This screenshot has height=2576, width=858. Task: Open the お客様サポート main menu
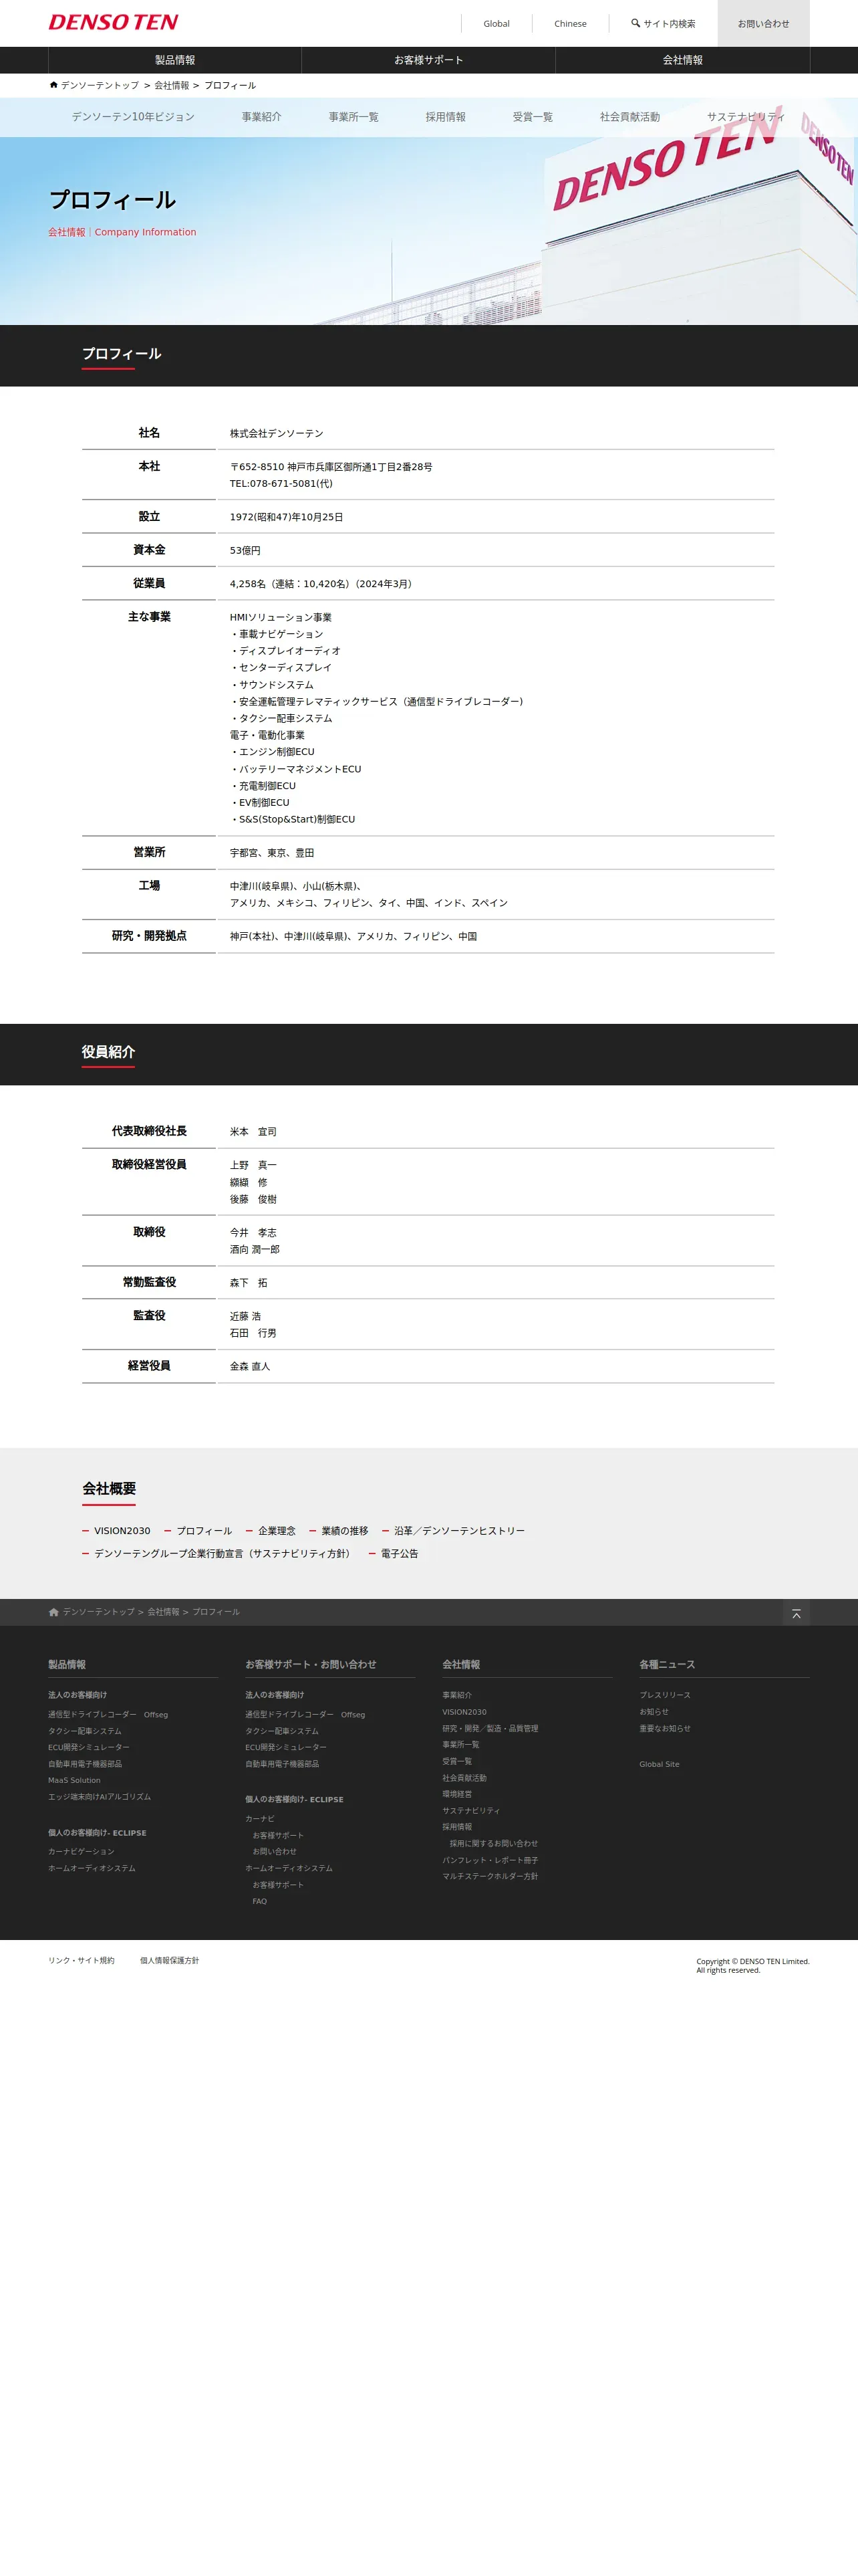point(428,60)
